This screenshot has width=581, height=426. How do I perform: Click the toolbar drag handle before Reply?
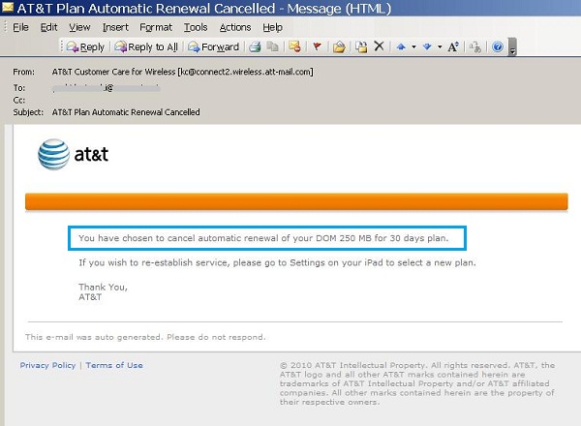click(x=62, y=46)
